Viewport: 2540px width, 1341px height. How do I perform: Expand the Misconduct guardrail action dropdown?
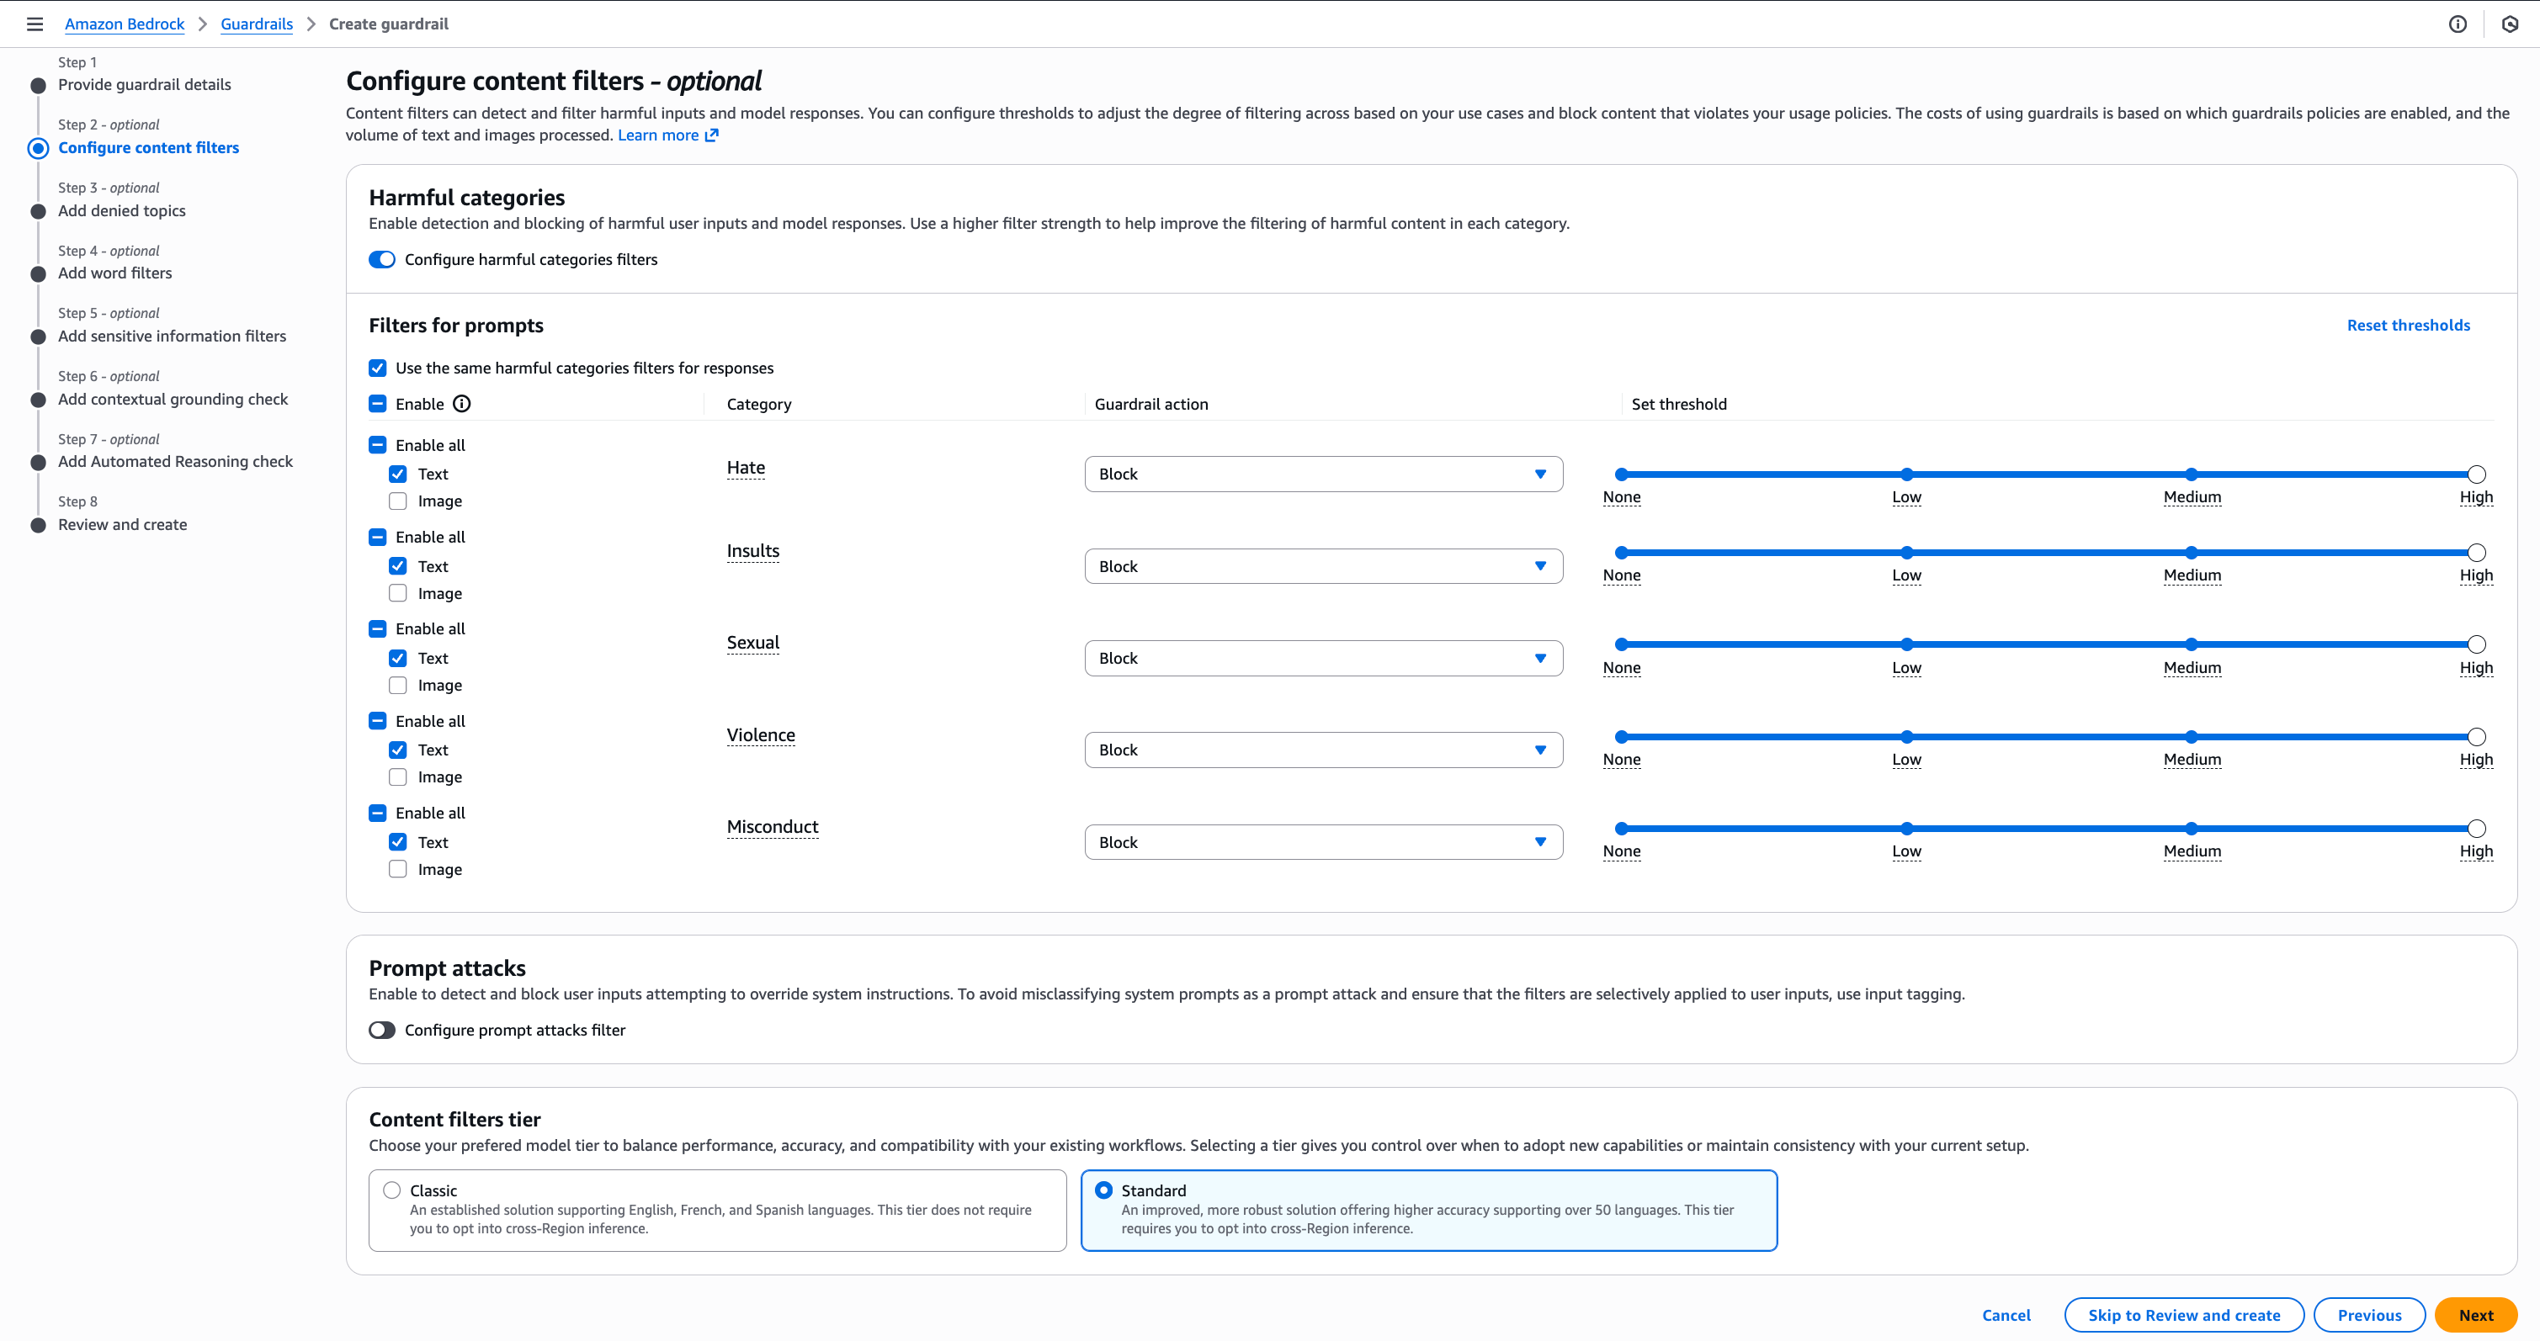(x=1322, y=842)
